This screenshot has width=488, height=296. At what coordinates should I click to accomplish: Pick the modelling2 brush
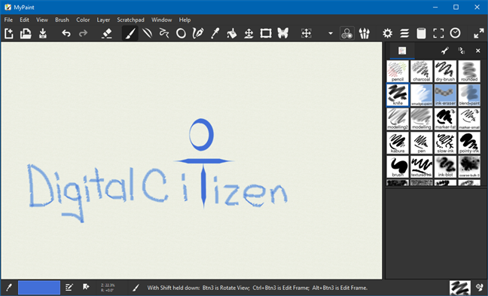[x=398, y=119]
